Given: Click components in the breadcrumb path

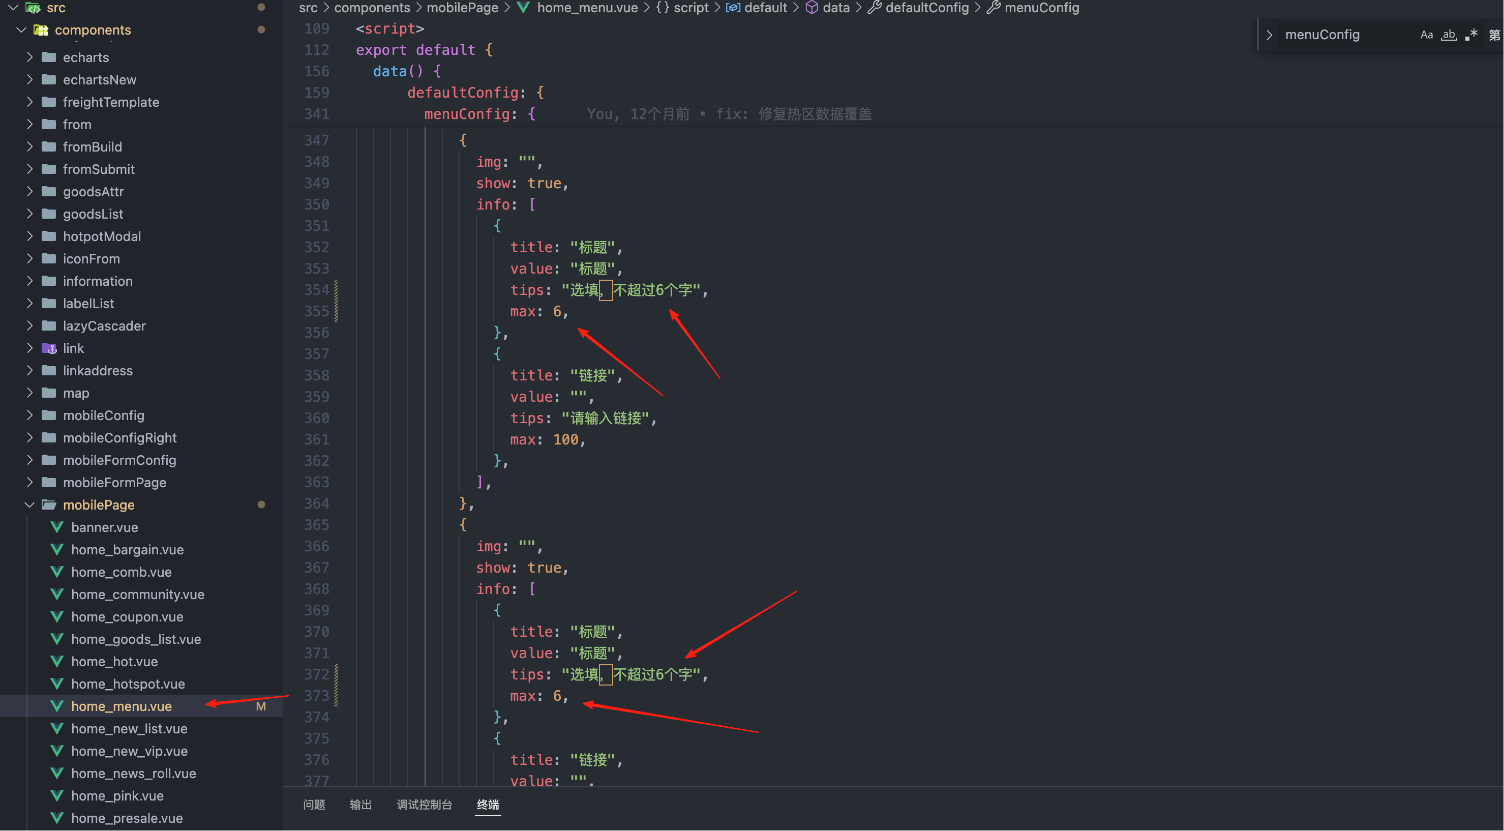Looking at the screenshot, I should 372,8.
